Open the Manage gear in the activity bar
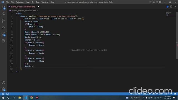The image size is (178, 100). point(3,89)
